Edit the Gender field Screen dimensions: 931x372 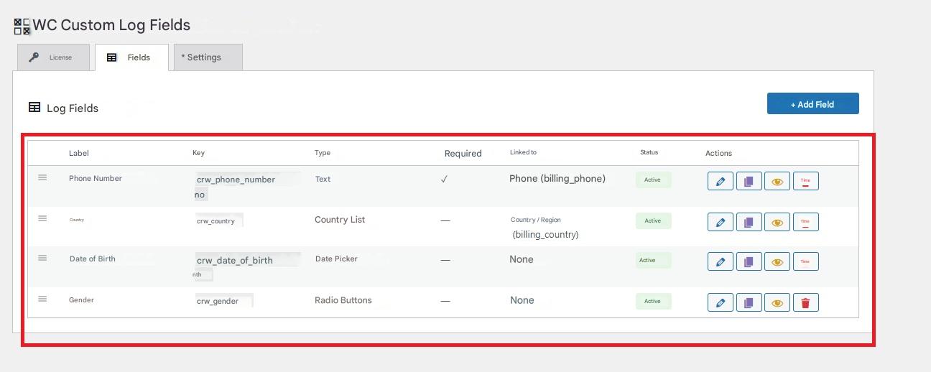click(720, 303)
